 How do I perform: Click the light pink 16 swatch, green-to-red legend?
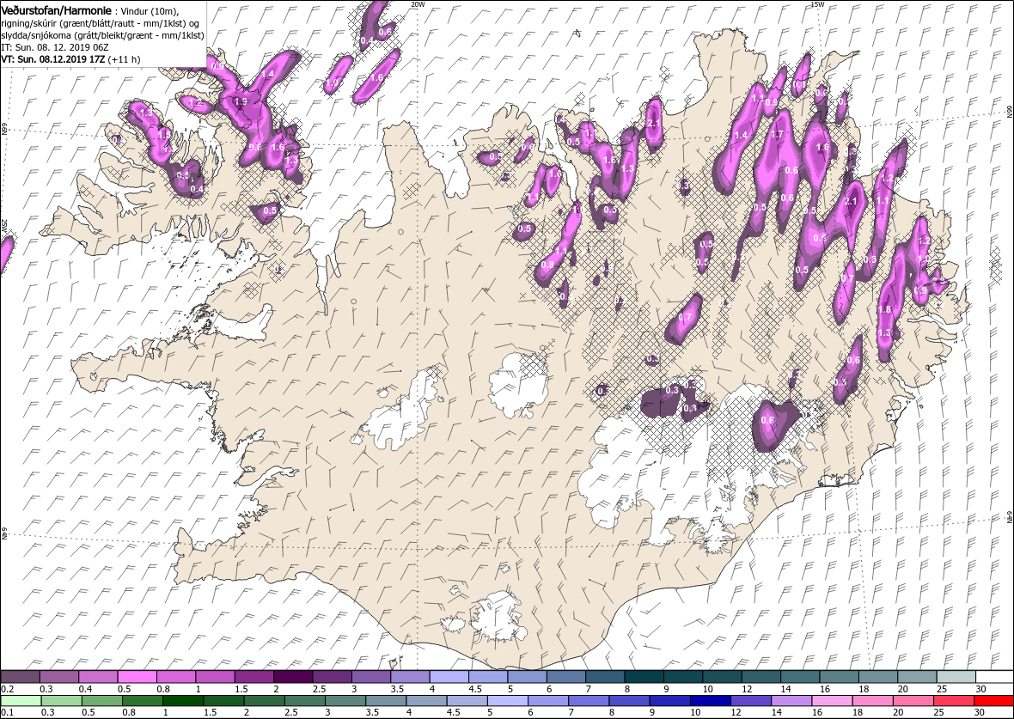tap(832, 701)
